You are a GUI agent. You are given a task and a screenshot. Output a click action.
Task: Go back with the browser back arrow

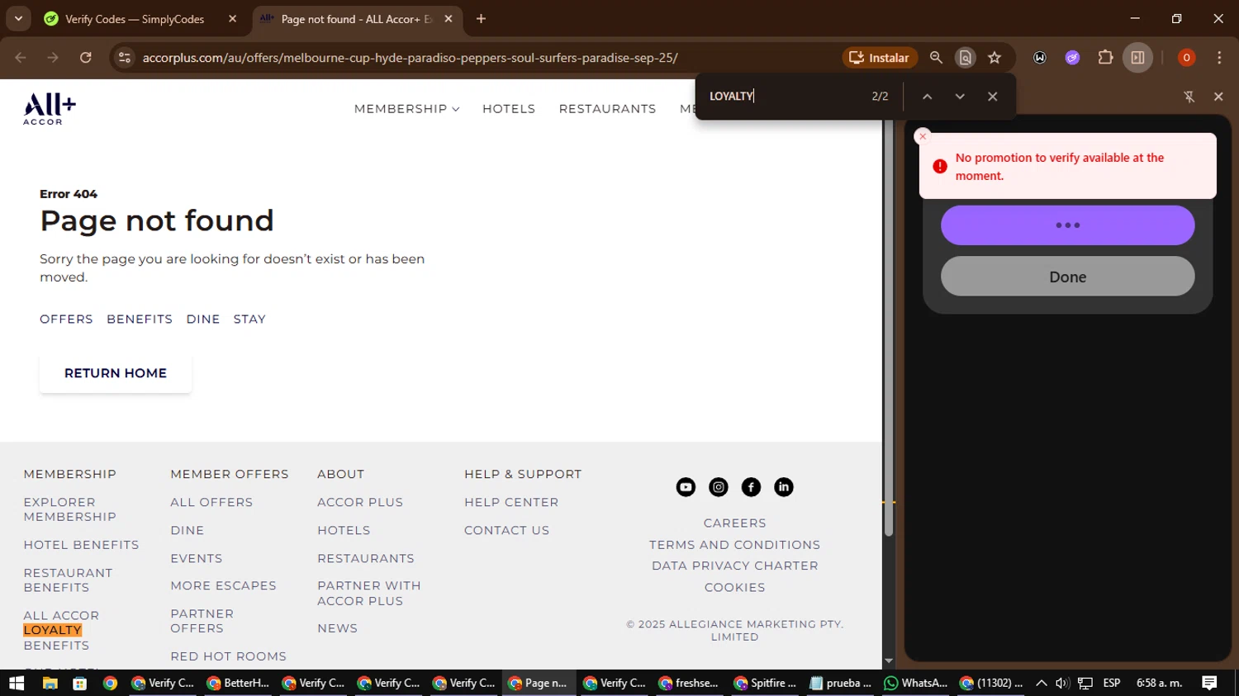[21, 58]
